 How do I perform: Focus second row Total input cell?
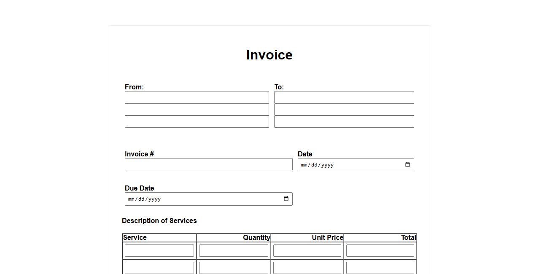(x=380, y=268)
